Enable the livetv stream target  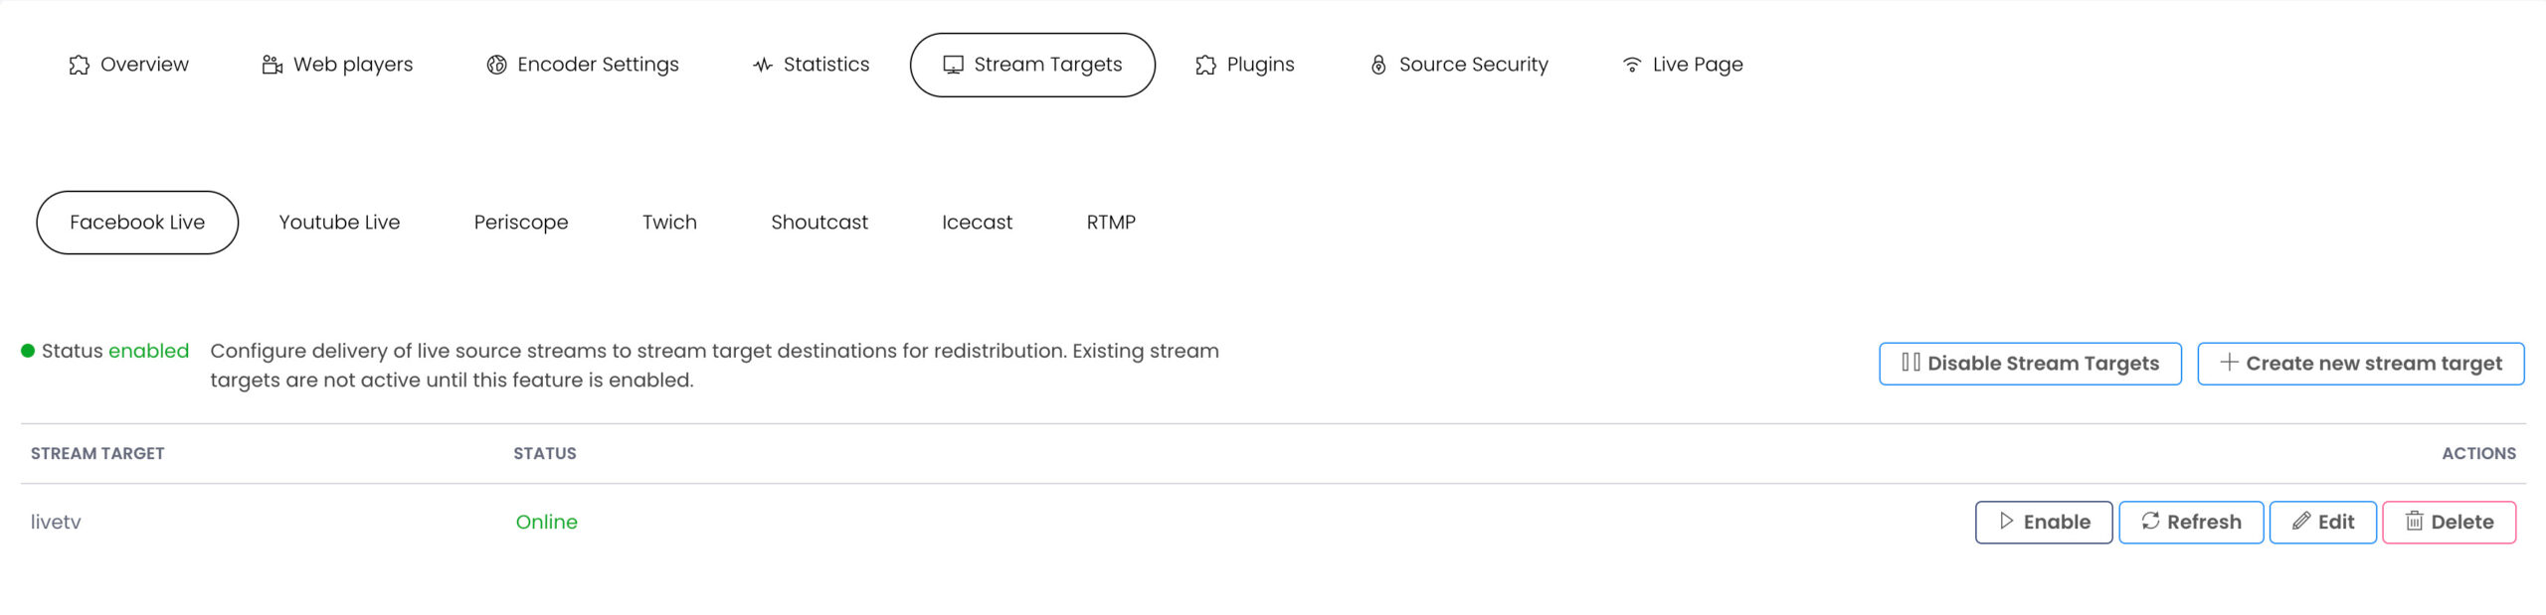(2043, 523)
